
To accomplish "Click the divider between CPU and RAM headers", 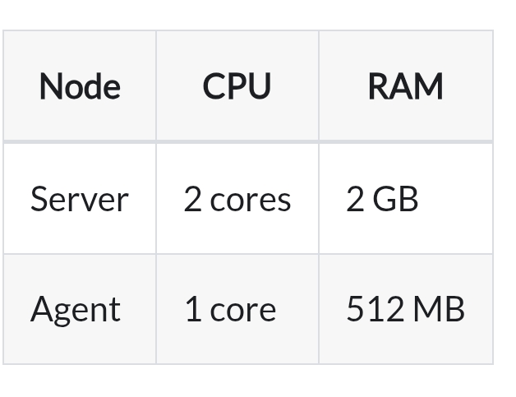I will coord(319,86).
